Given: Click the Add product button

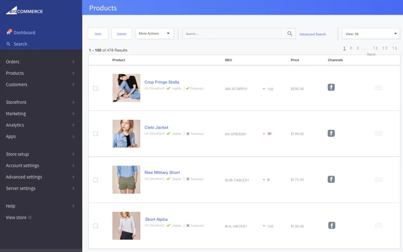Looking at the screenshot, I should pyautogui.click(x=98, y=34).
